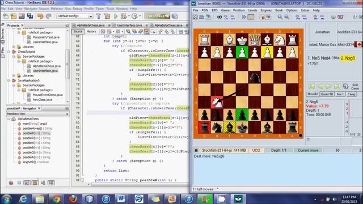363x204 pixels.
Task: Open the Engines menu in chess window
Action: pos(266,10)
